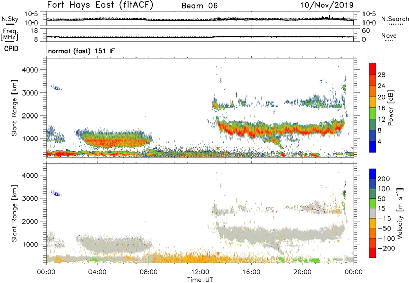This screenshot has height=283, width=409.
Task: Click the '16:00' time tick label
Action: pyautogui.click(x=251, y=272)
